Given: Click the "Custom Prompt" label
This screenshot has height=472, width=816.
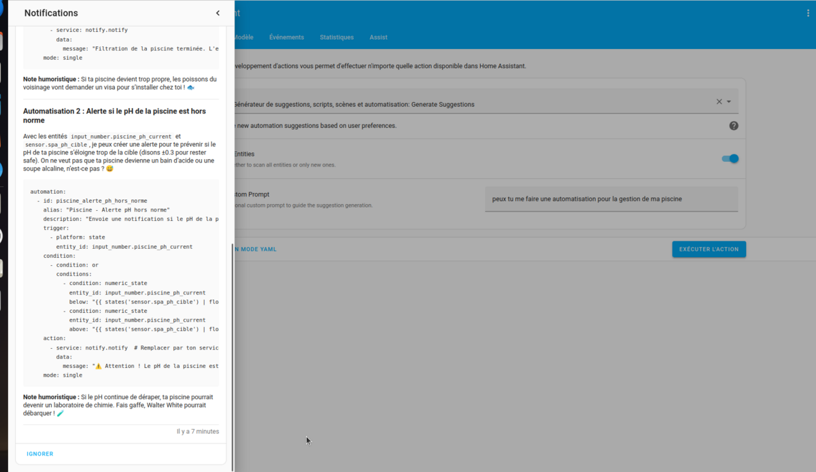Looking at the screenshot, I should (x=251, y=195).
